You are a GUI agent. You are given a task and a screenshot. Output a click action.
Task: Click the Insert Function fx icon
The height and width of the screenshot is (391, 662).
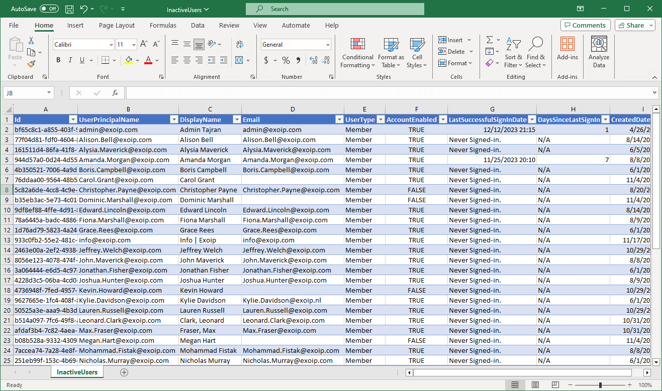point(115,93)
